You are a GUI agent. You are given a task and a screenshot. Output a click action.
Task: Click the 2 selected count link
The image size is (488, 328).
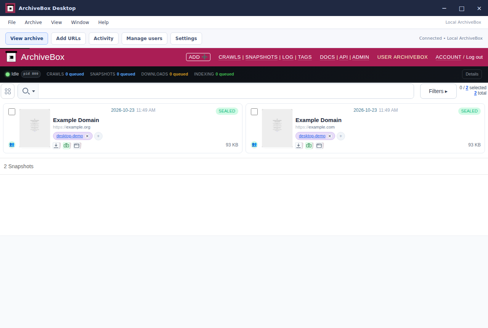[x=467, y=88]
